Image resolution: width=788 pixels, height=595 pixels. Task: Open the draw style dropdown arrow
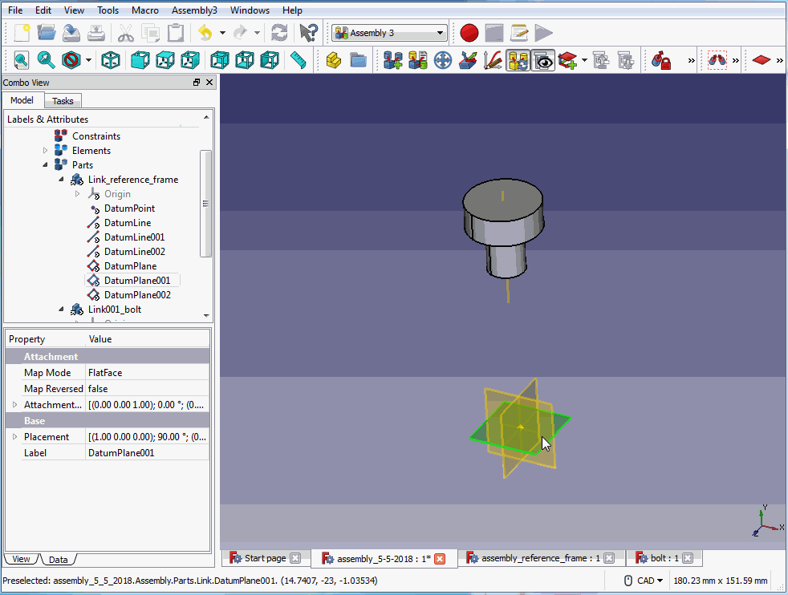click(x=88, y=60)
